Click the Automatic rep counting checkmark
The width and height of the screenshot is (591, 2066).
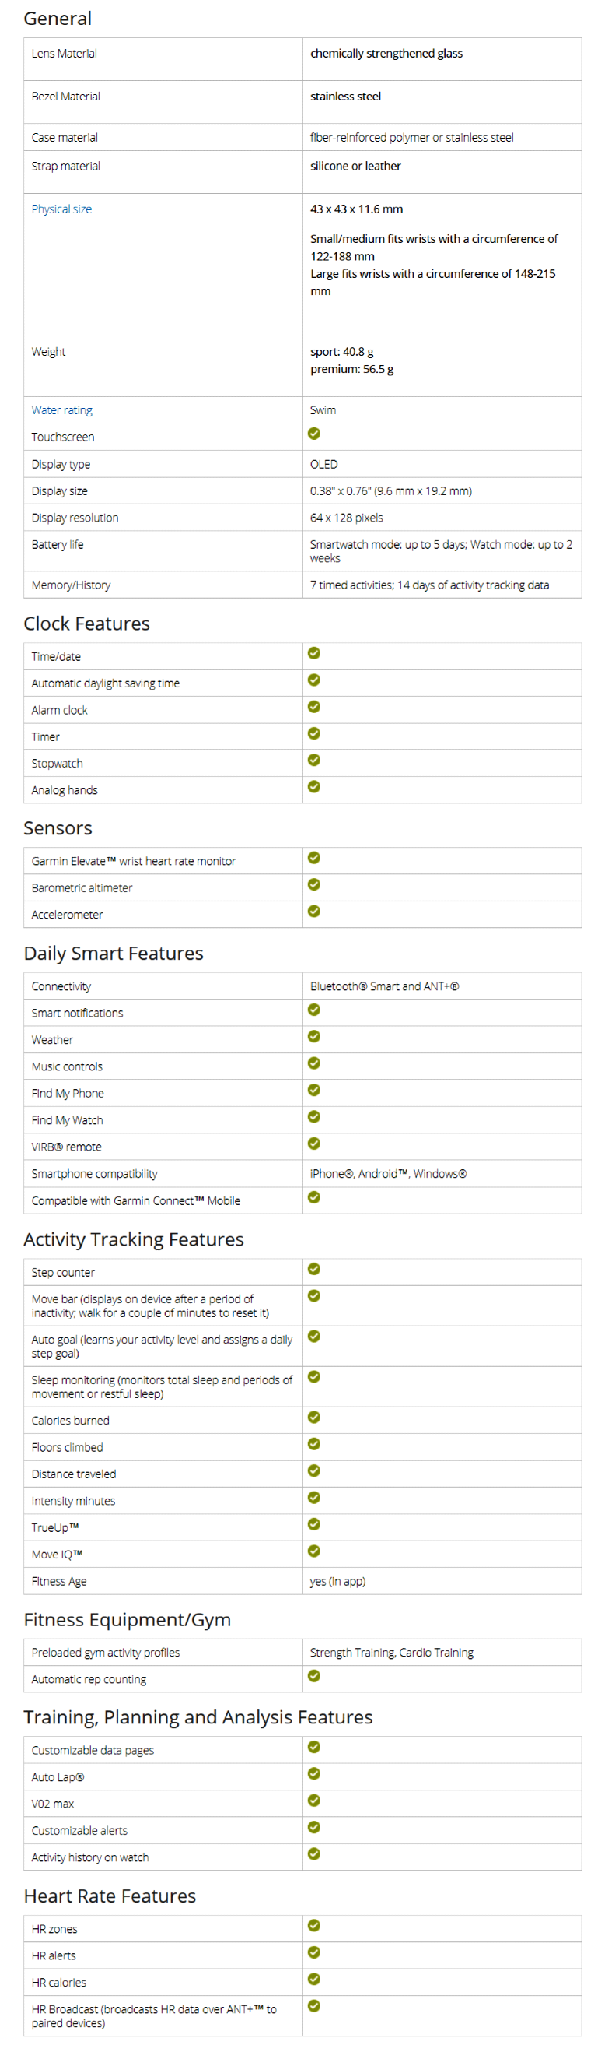pos(314,1675)
